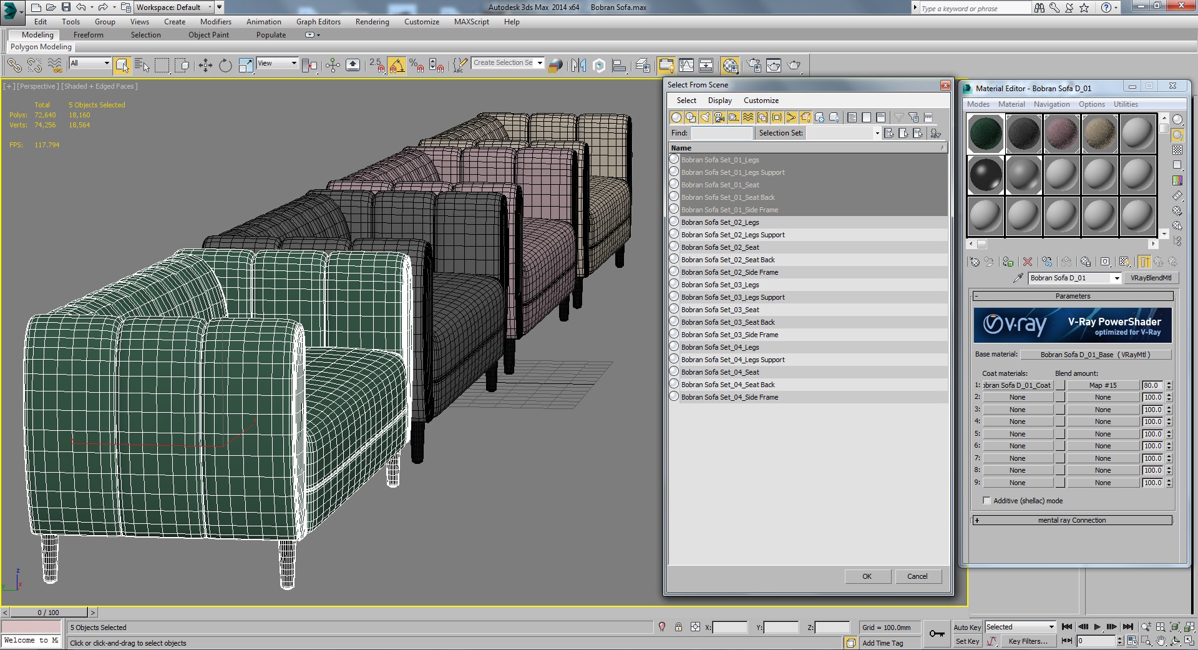Assign material to selection in Material Editor
The width and height of the screenshot is (1198, 650).
(1008, 262)
